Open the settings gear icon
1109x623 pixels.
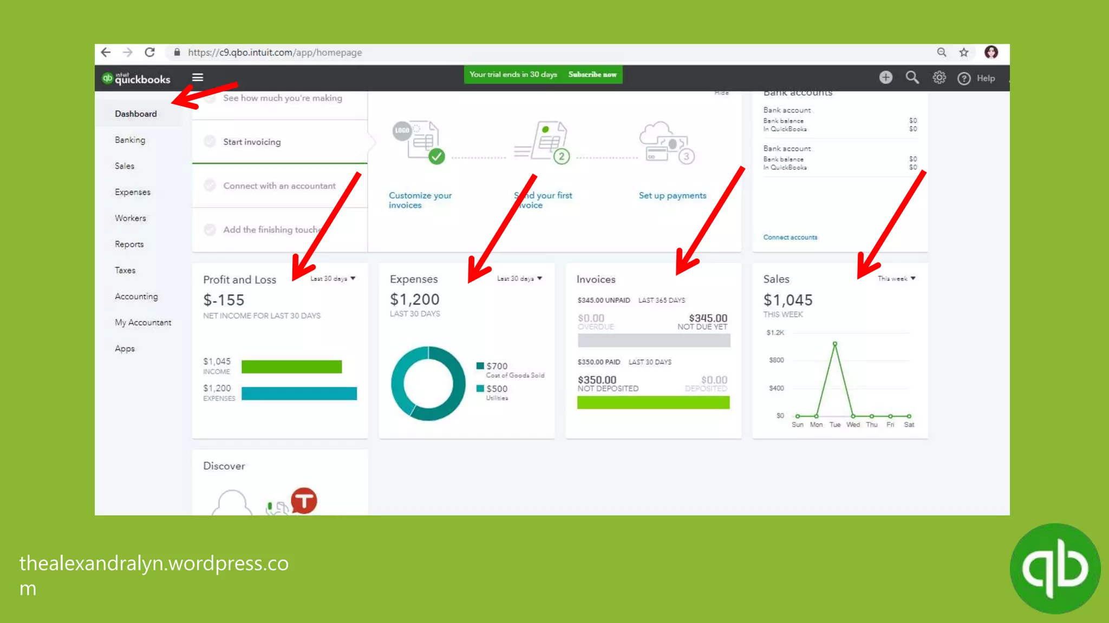[x=939, y=77]
